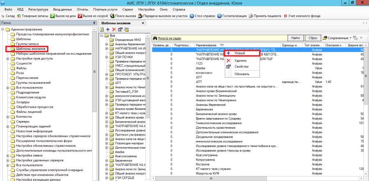
Task: Click the Сохраненные filters icon
Action: [x=325, y=38]
